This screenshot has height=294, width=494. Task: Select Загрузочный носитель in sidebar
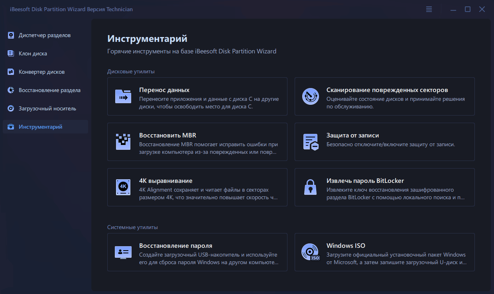pos(47,108)
